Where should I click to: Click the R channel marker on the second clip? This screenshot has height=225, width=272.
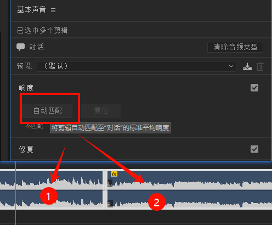[x=110, y=204]
